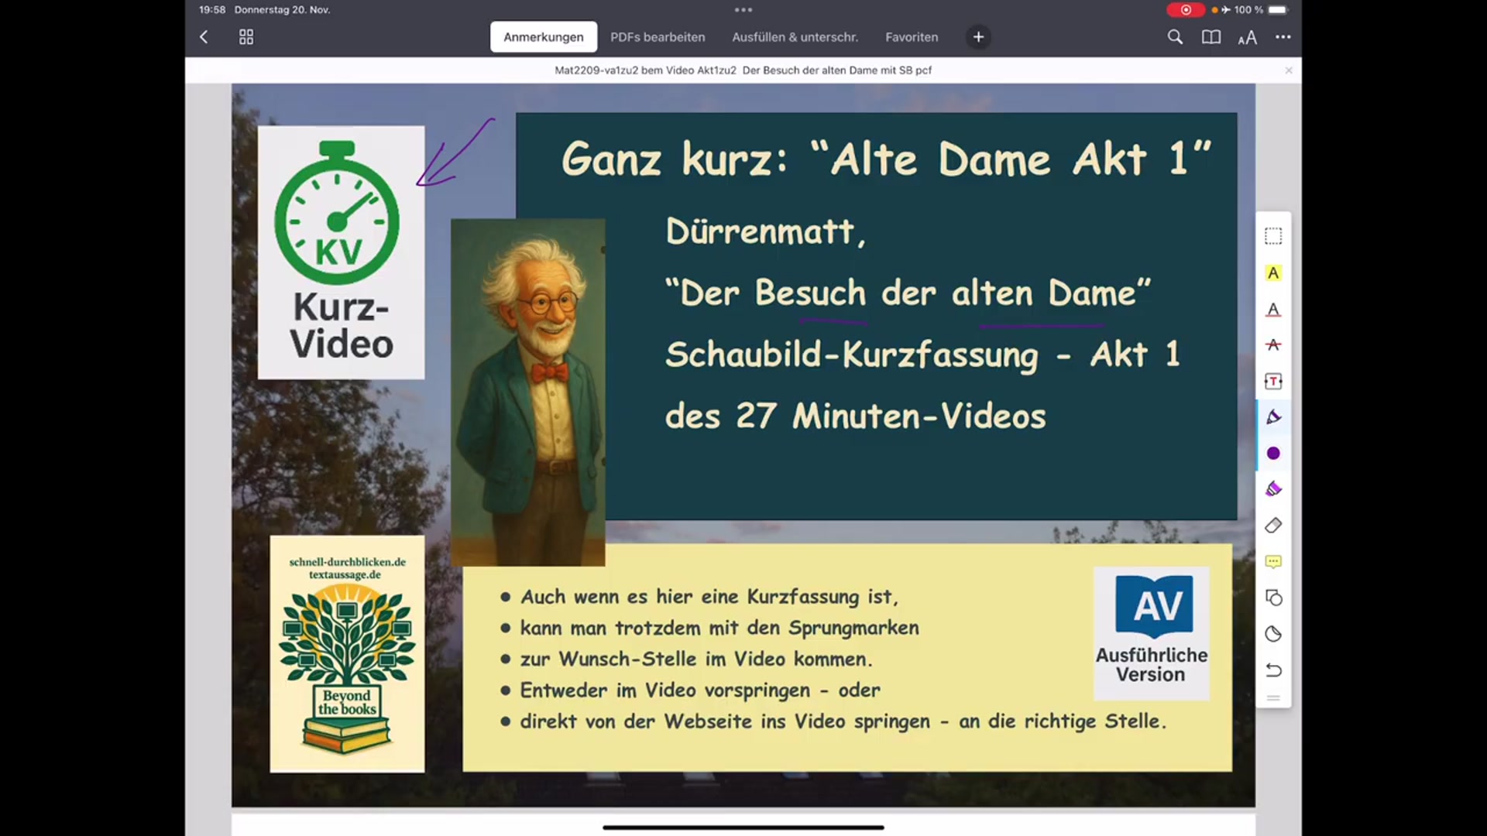This screenshot has width=1487, height=836.
Task: Open text appearance settings via AA
Action: click(1247, 36)
